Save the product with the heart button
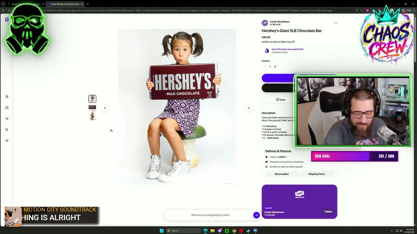This screenshot has height=234, width=417. (x=280, y=100)
